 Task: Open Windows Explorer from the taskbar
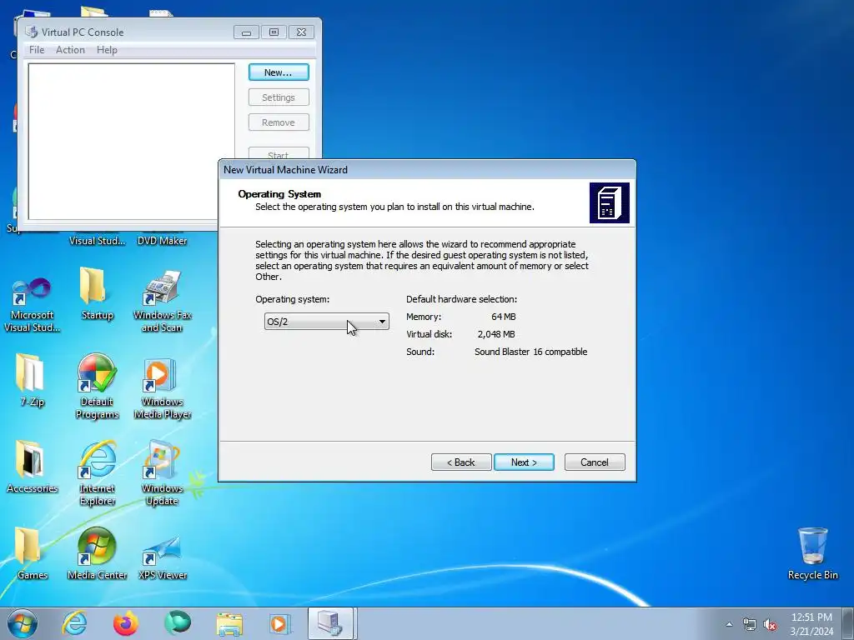(x=229, y=623)
